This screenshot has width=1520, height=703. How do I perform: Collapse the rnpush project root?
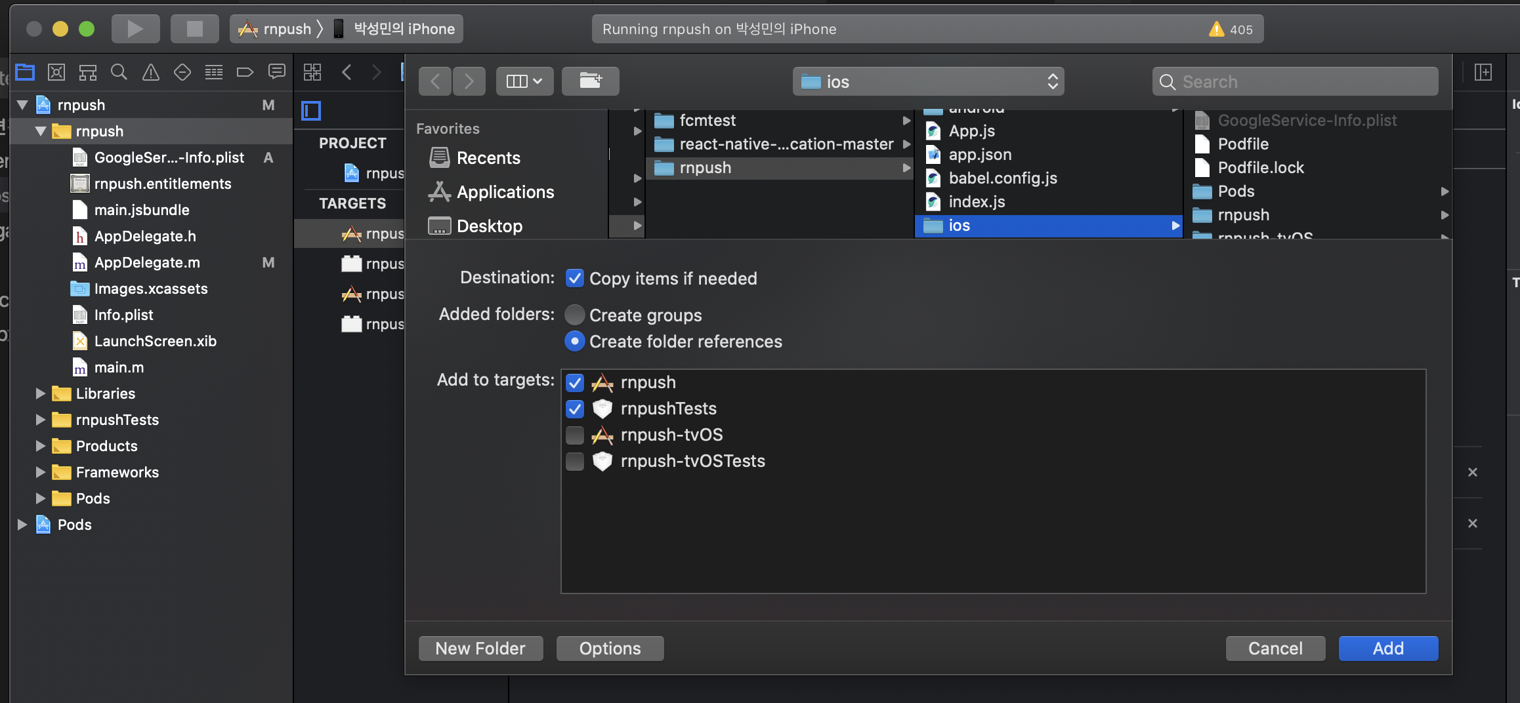pos(22,105)
